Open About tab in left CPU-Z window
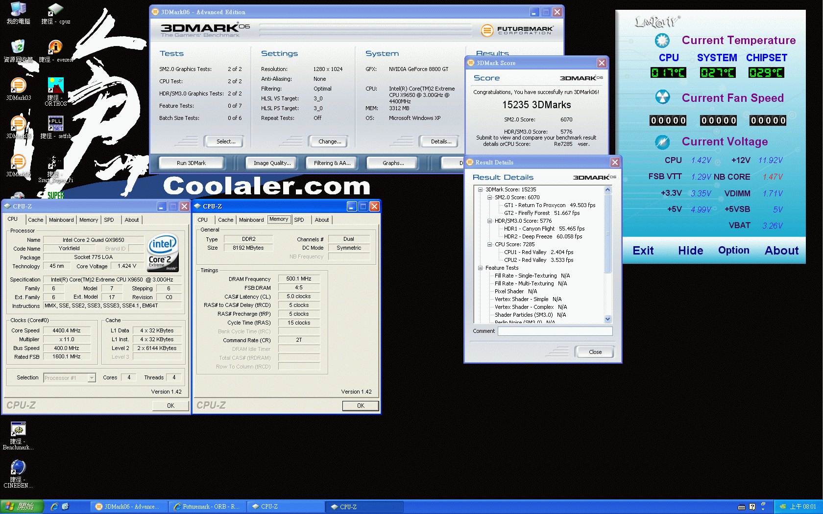 coord(132,220)
